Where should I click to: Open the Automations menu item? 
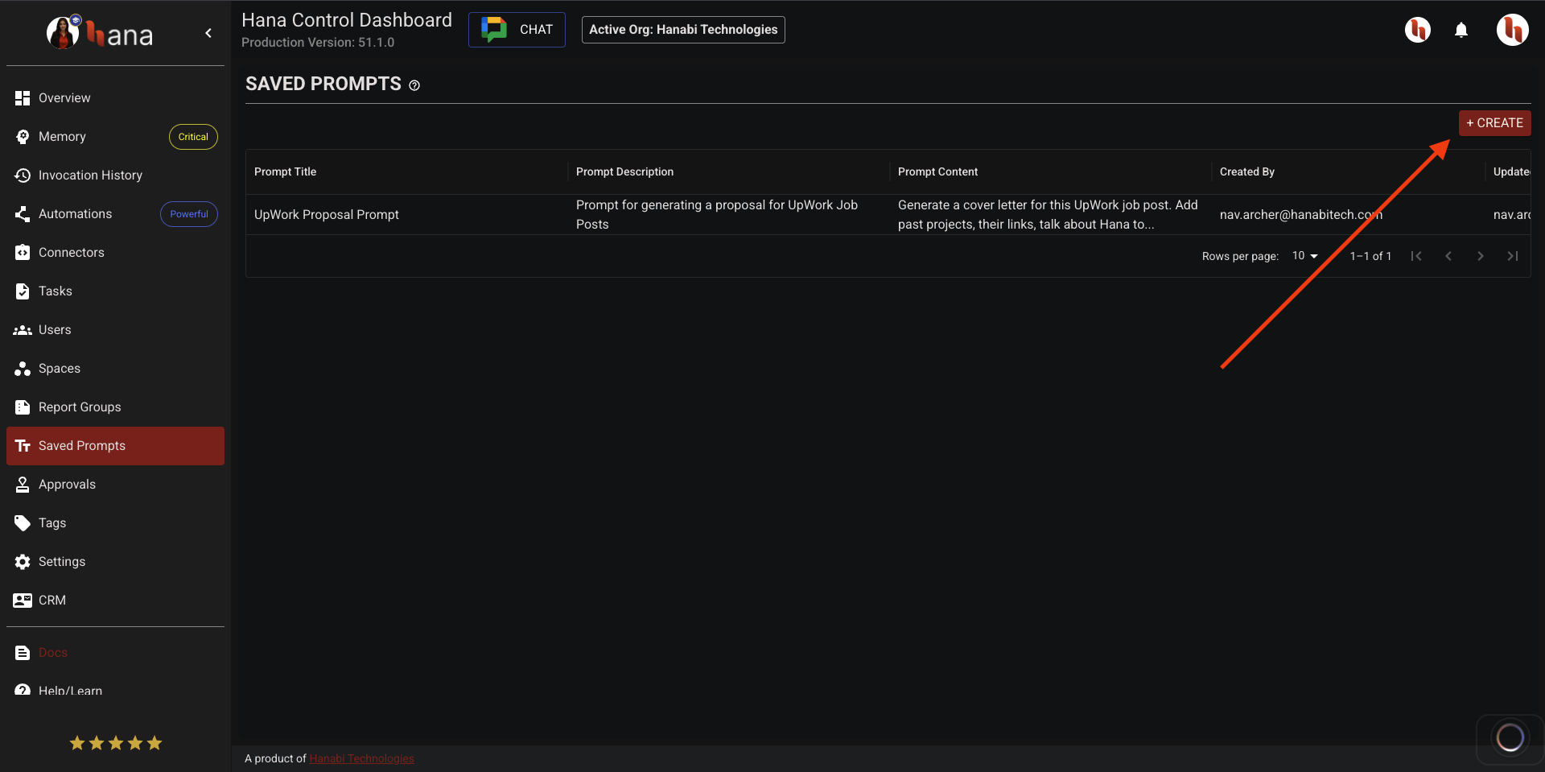[x=115, y=214]
